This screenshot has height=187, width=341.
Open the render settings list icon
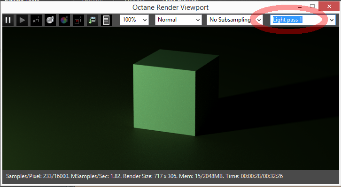(107, 20)
